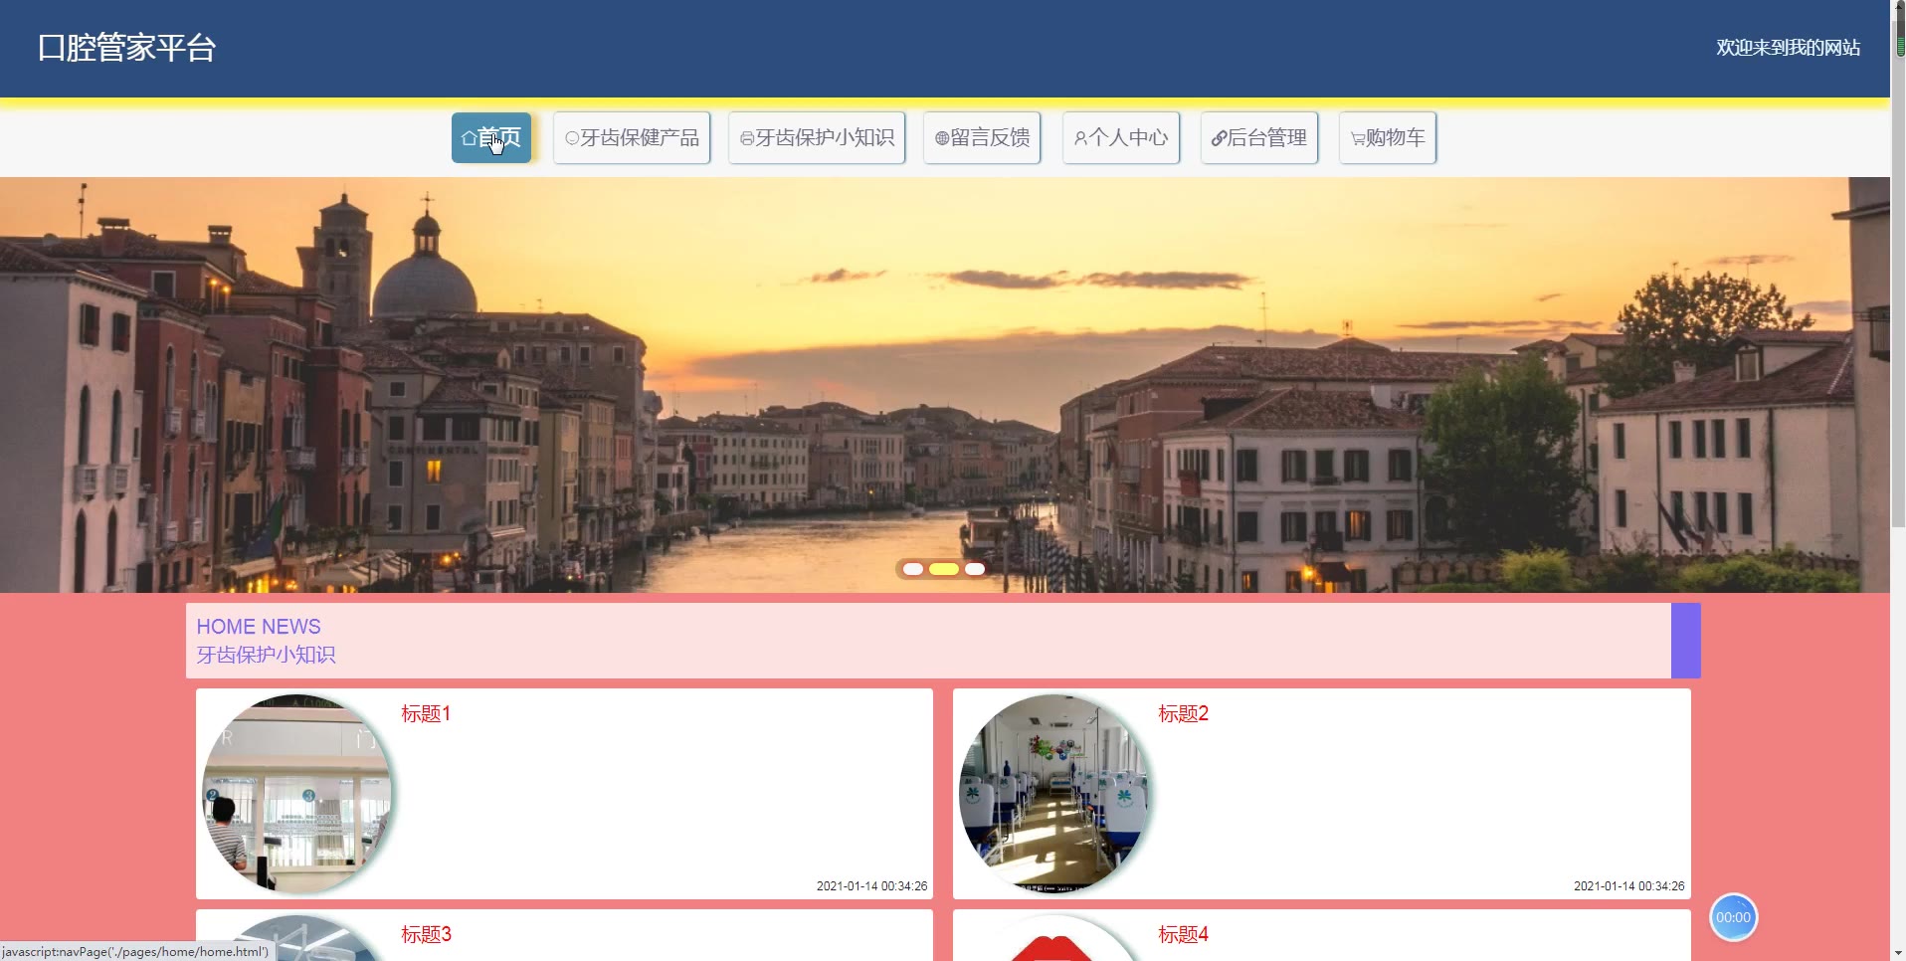Click the purple block beside HOME NEWS
This screenshot has height=961, width=1906.
pos(1686,641)
